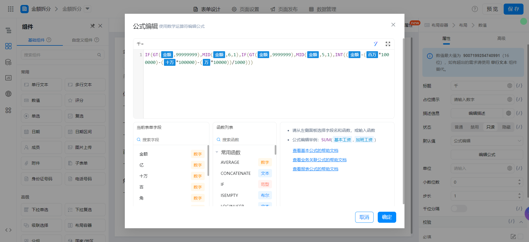This screenshot has width=529, height=242.
Task: Increase step length stepper
Action: coord(519,194)
